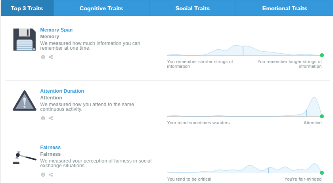Open the Fairness title link
This screenshot has width=333, height=183.
[x=50, y=148]
